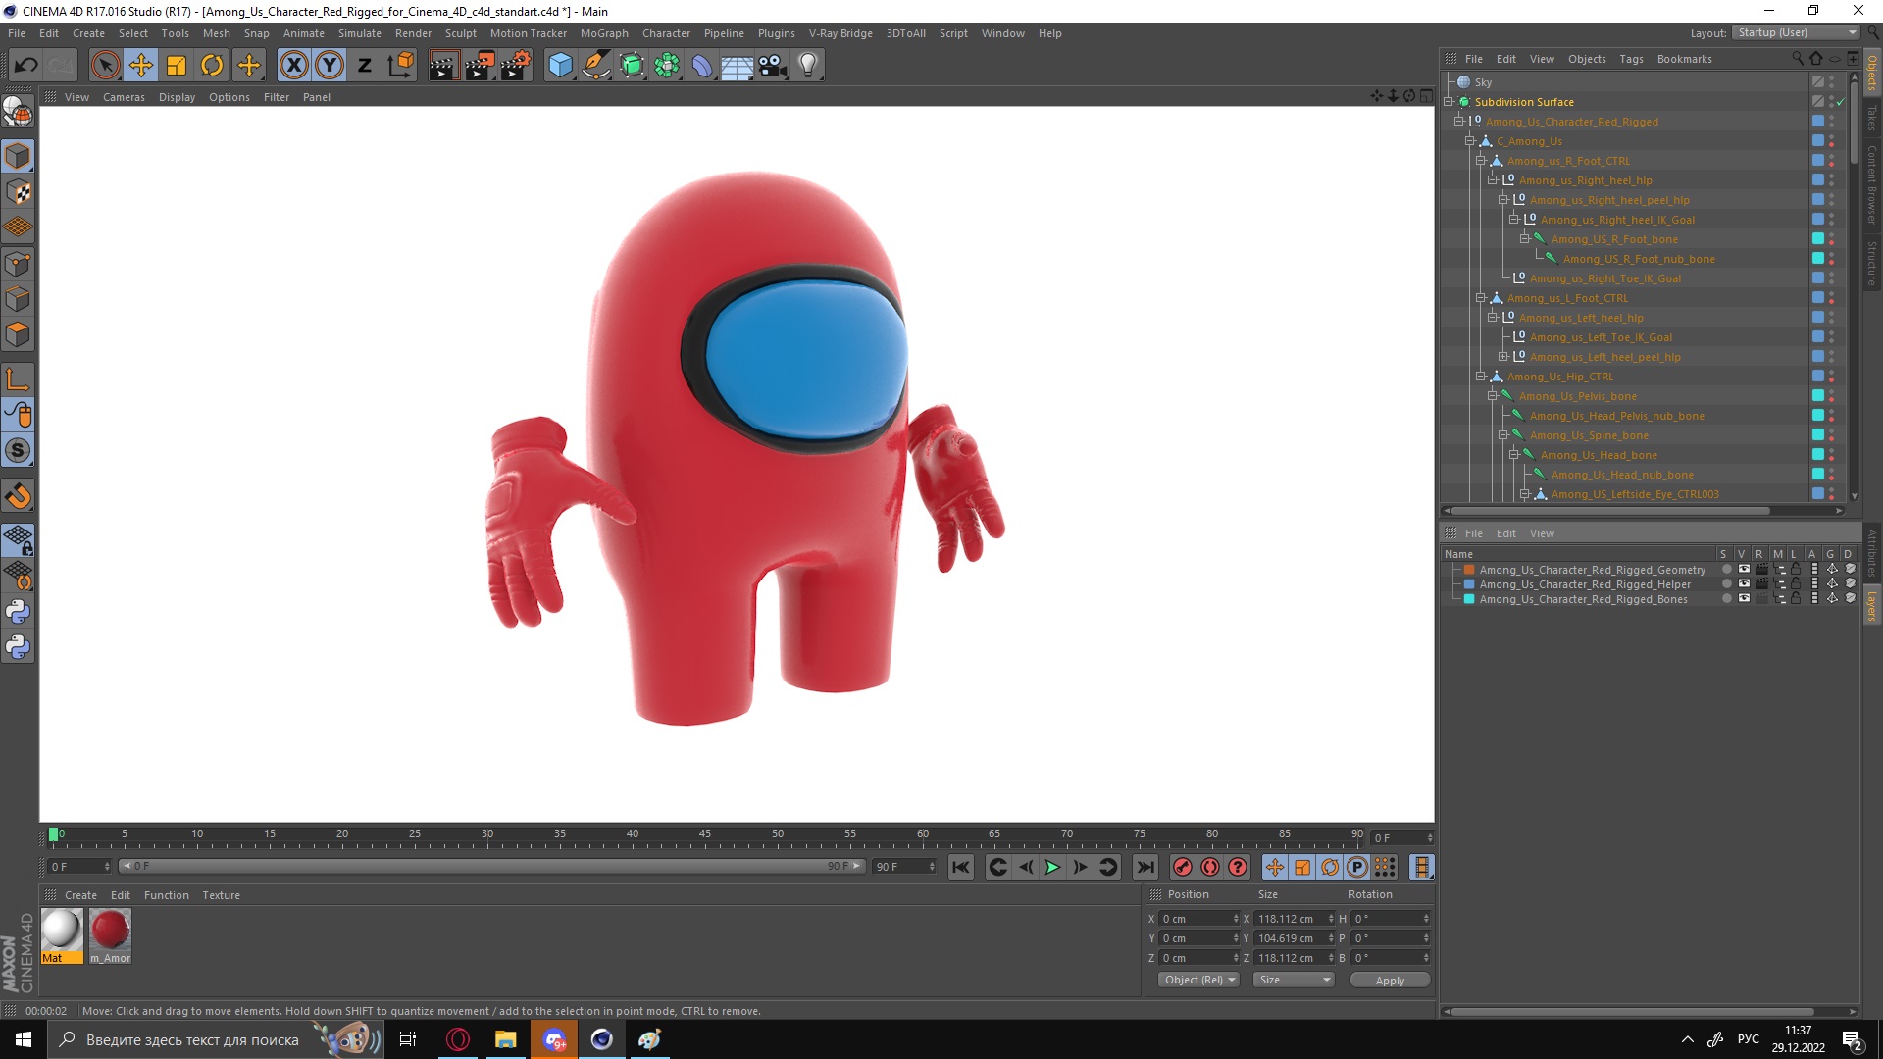Select the Live Selection tool

(105, 66)
